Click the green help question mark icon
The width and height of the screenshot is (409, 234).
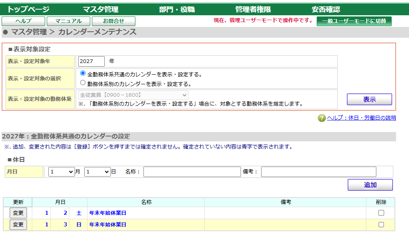tap(322, 118)
